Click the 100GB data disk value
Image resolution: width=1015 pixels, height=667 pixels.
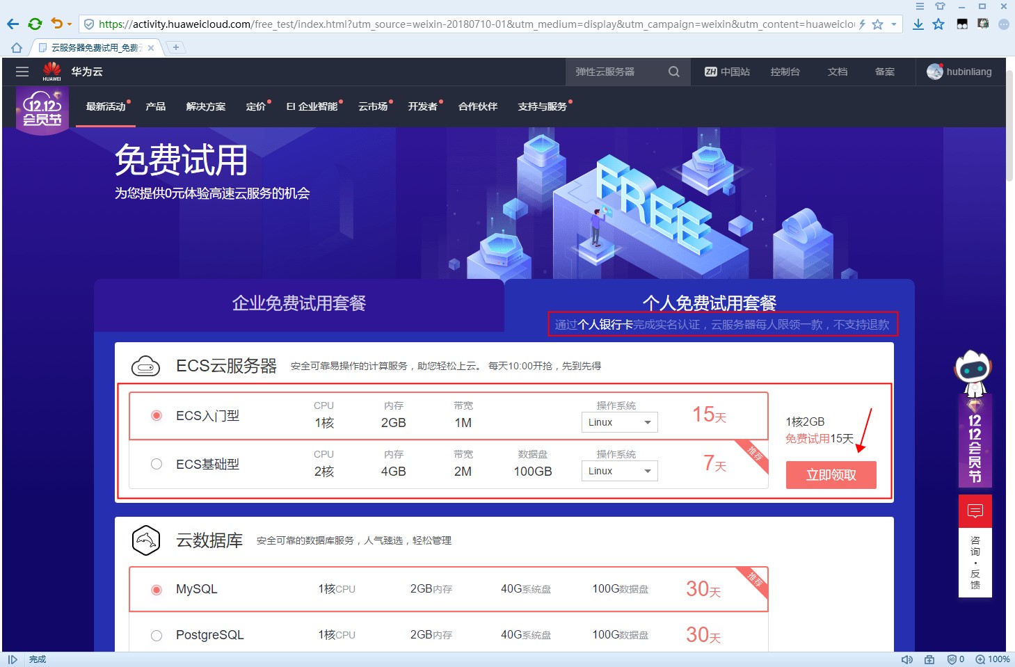pos(533,471)
